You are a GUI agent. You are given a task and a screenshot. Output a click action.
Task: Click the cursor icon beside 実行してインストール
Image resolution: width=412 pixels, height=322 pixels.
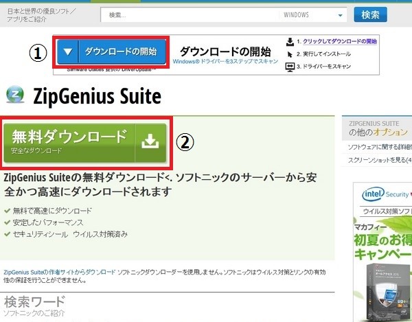pyautogui.click(x=290, y=54)
